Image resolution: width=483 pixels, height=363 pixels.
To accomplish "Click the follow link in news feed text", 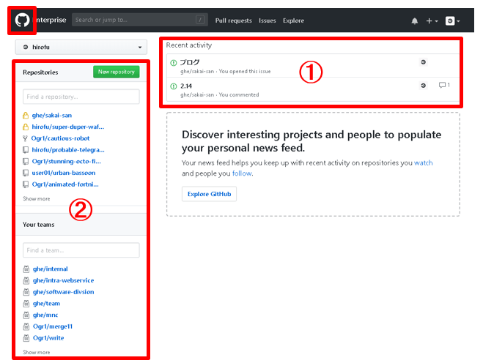I will point(242,173).
